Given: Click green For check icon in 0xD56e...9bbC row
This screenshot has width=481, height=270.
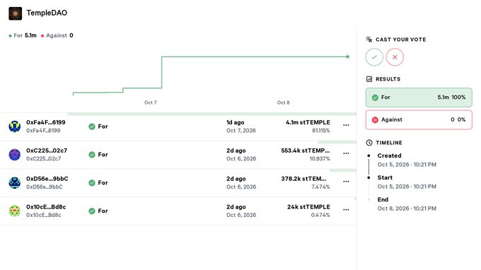Looking at the screenshot, I should pyautogui.click(x=92, y=183).
